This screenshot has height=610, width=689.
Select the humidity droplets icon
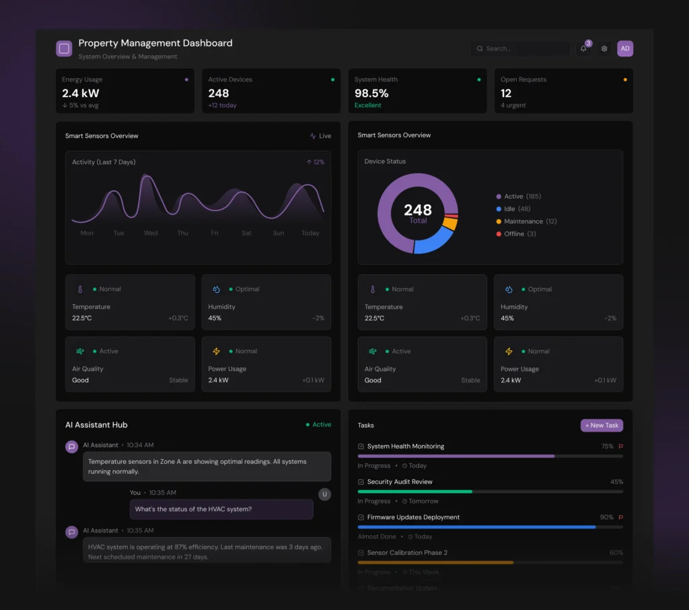point(216,289)
